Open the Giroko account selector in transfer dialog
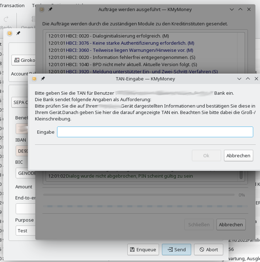Image resolution: width=260 pixels, height=262 pixels. point(24,60)
